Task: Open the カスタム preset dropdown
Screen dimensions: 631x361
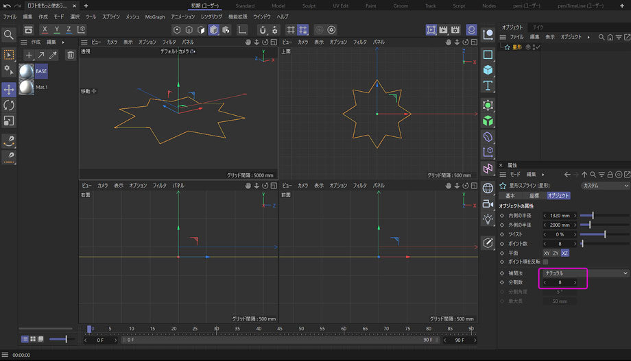Action: 604,186
